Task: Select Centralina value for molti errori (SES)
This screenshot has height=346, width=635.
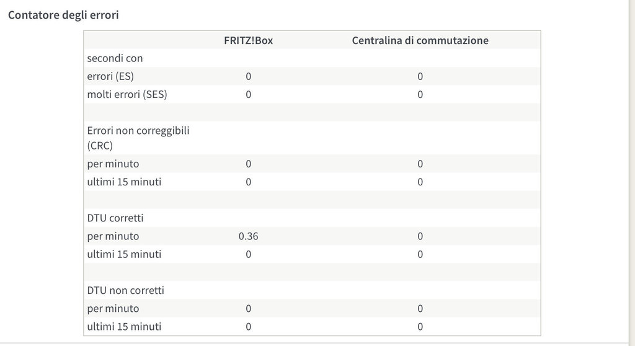Action: coord(420,94)
